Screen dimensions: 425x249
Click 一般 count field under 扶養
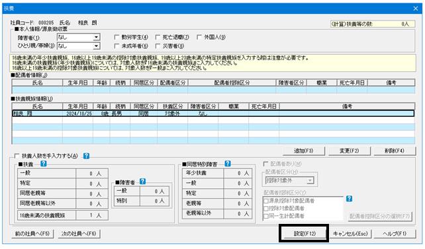point(92,174)
